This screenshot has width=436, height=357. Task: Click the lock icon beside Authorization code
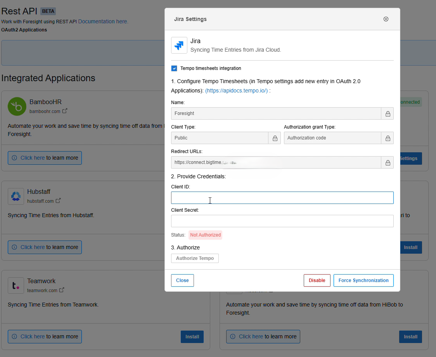click(x=388, y=138)
